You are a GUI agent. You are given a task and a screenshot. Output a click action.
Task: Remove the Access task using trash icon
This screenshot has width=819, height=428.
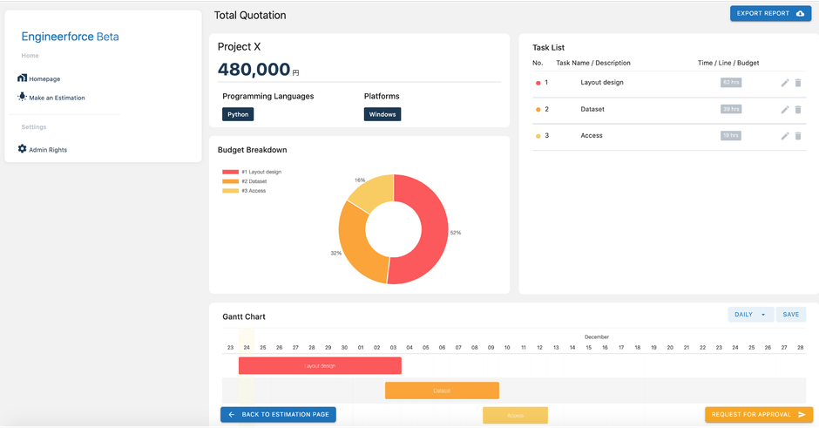click(x=798, y=136)
